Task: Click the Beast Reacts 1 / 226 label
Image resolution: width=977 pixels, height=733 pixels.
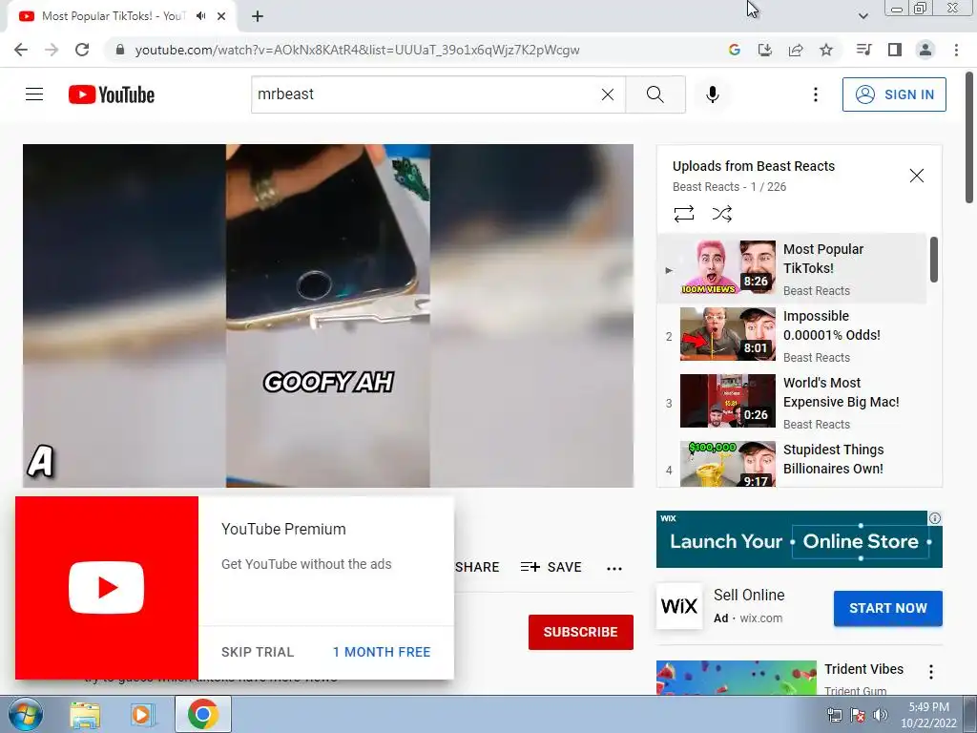Action: tap(729, 187)
